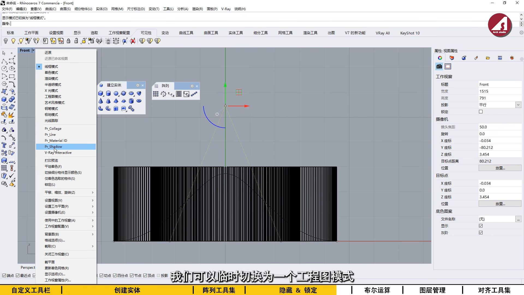Click the Cylinder icon in 建立实体 panel
524x295 pixels.
click(108, 93)
